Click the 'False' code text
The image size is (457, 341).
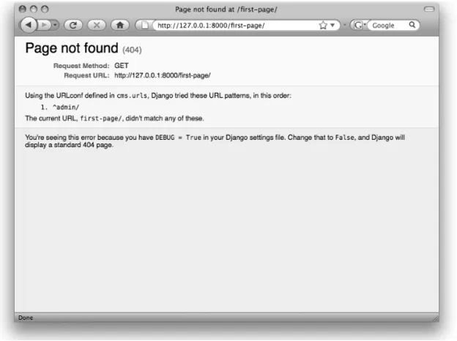pos(345,138)
